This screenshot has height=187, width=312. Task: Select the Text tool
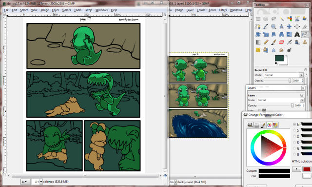tap(297, 34)
